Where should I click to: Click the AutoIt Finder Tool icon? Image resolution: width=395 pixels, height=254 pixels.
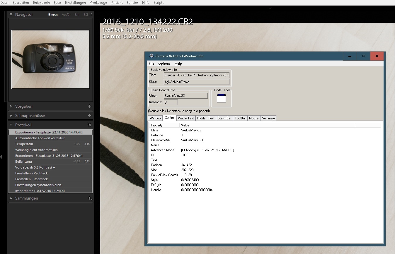[x=221, y=98]
